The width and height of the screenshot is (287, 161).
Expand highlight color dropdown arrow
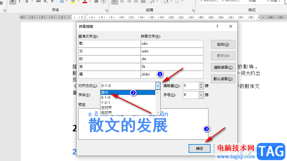(78, 1)
